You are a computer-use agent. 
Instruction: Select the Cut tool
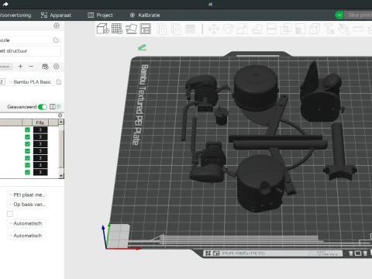[x=271, y=29]
